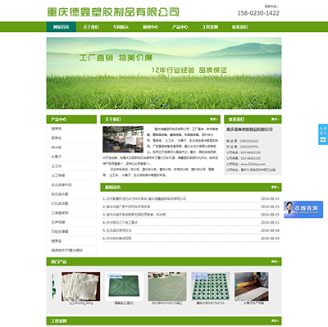
Task: Open the 产品中心 navigation menu item
Action: pos(180,27)
